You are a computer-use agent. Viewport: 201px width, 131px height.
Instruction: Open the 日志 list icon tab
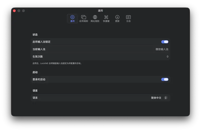[x=128, y=19]
